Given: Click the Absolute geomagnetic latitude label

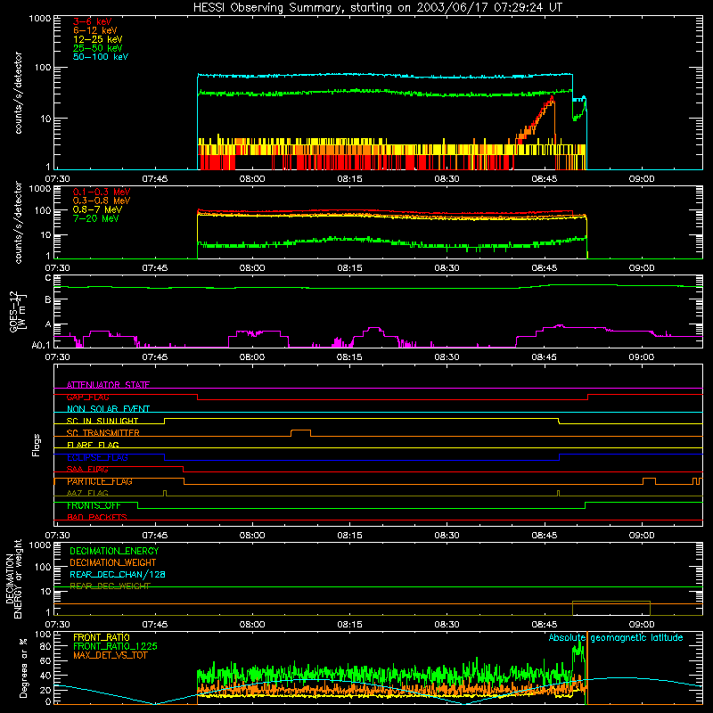Looking at the screenshot, I should point(616,637).
